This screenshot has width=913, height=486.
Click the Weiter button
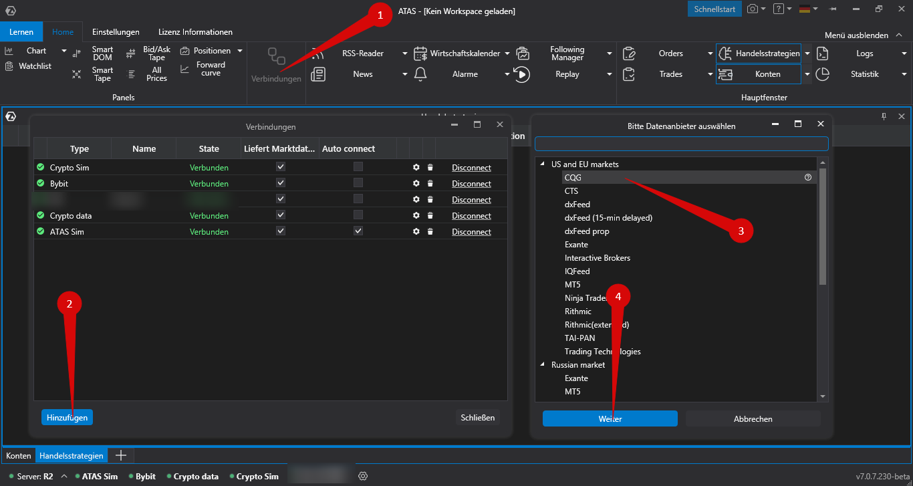(610, 418)
